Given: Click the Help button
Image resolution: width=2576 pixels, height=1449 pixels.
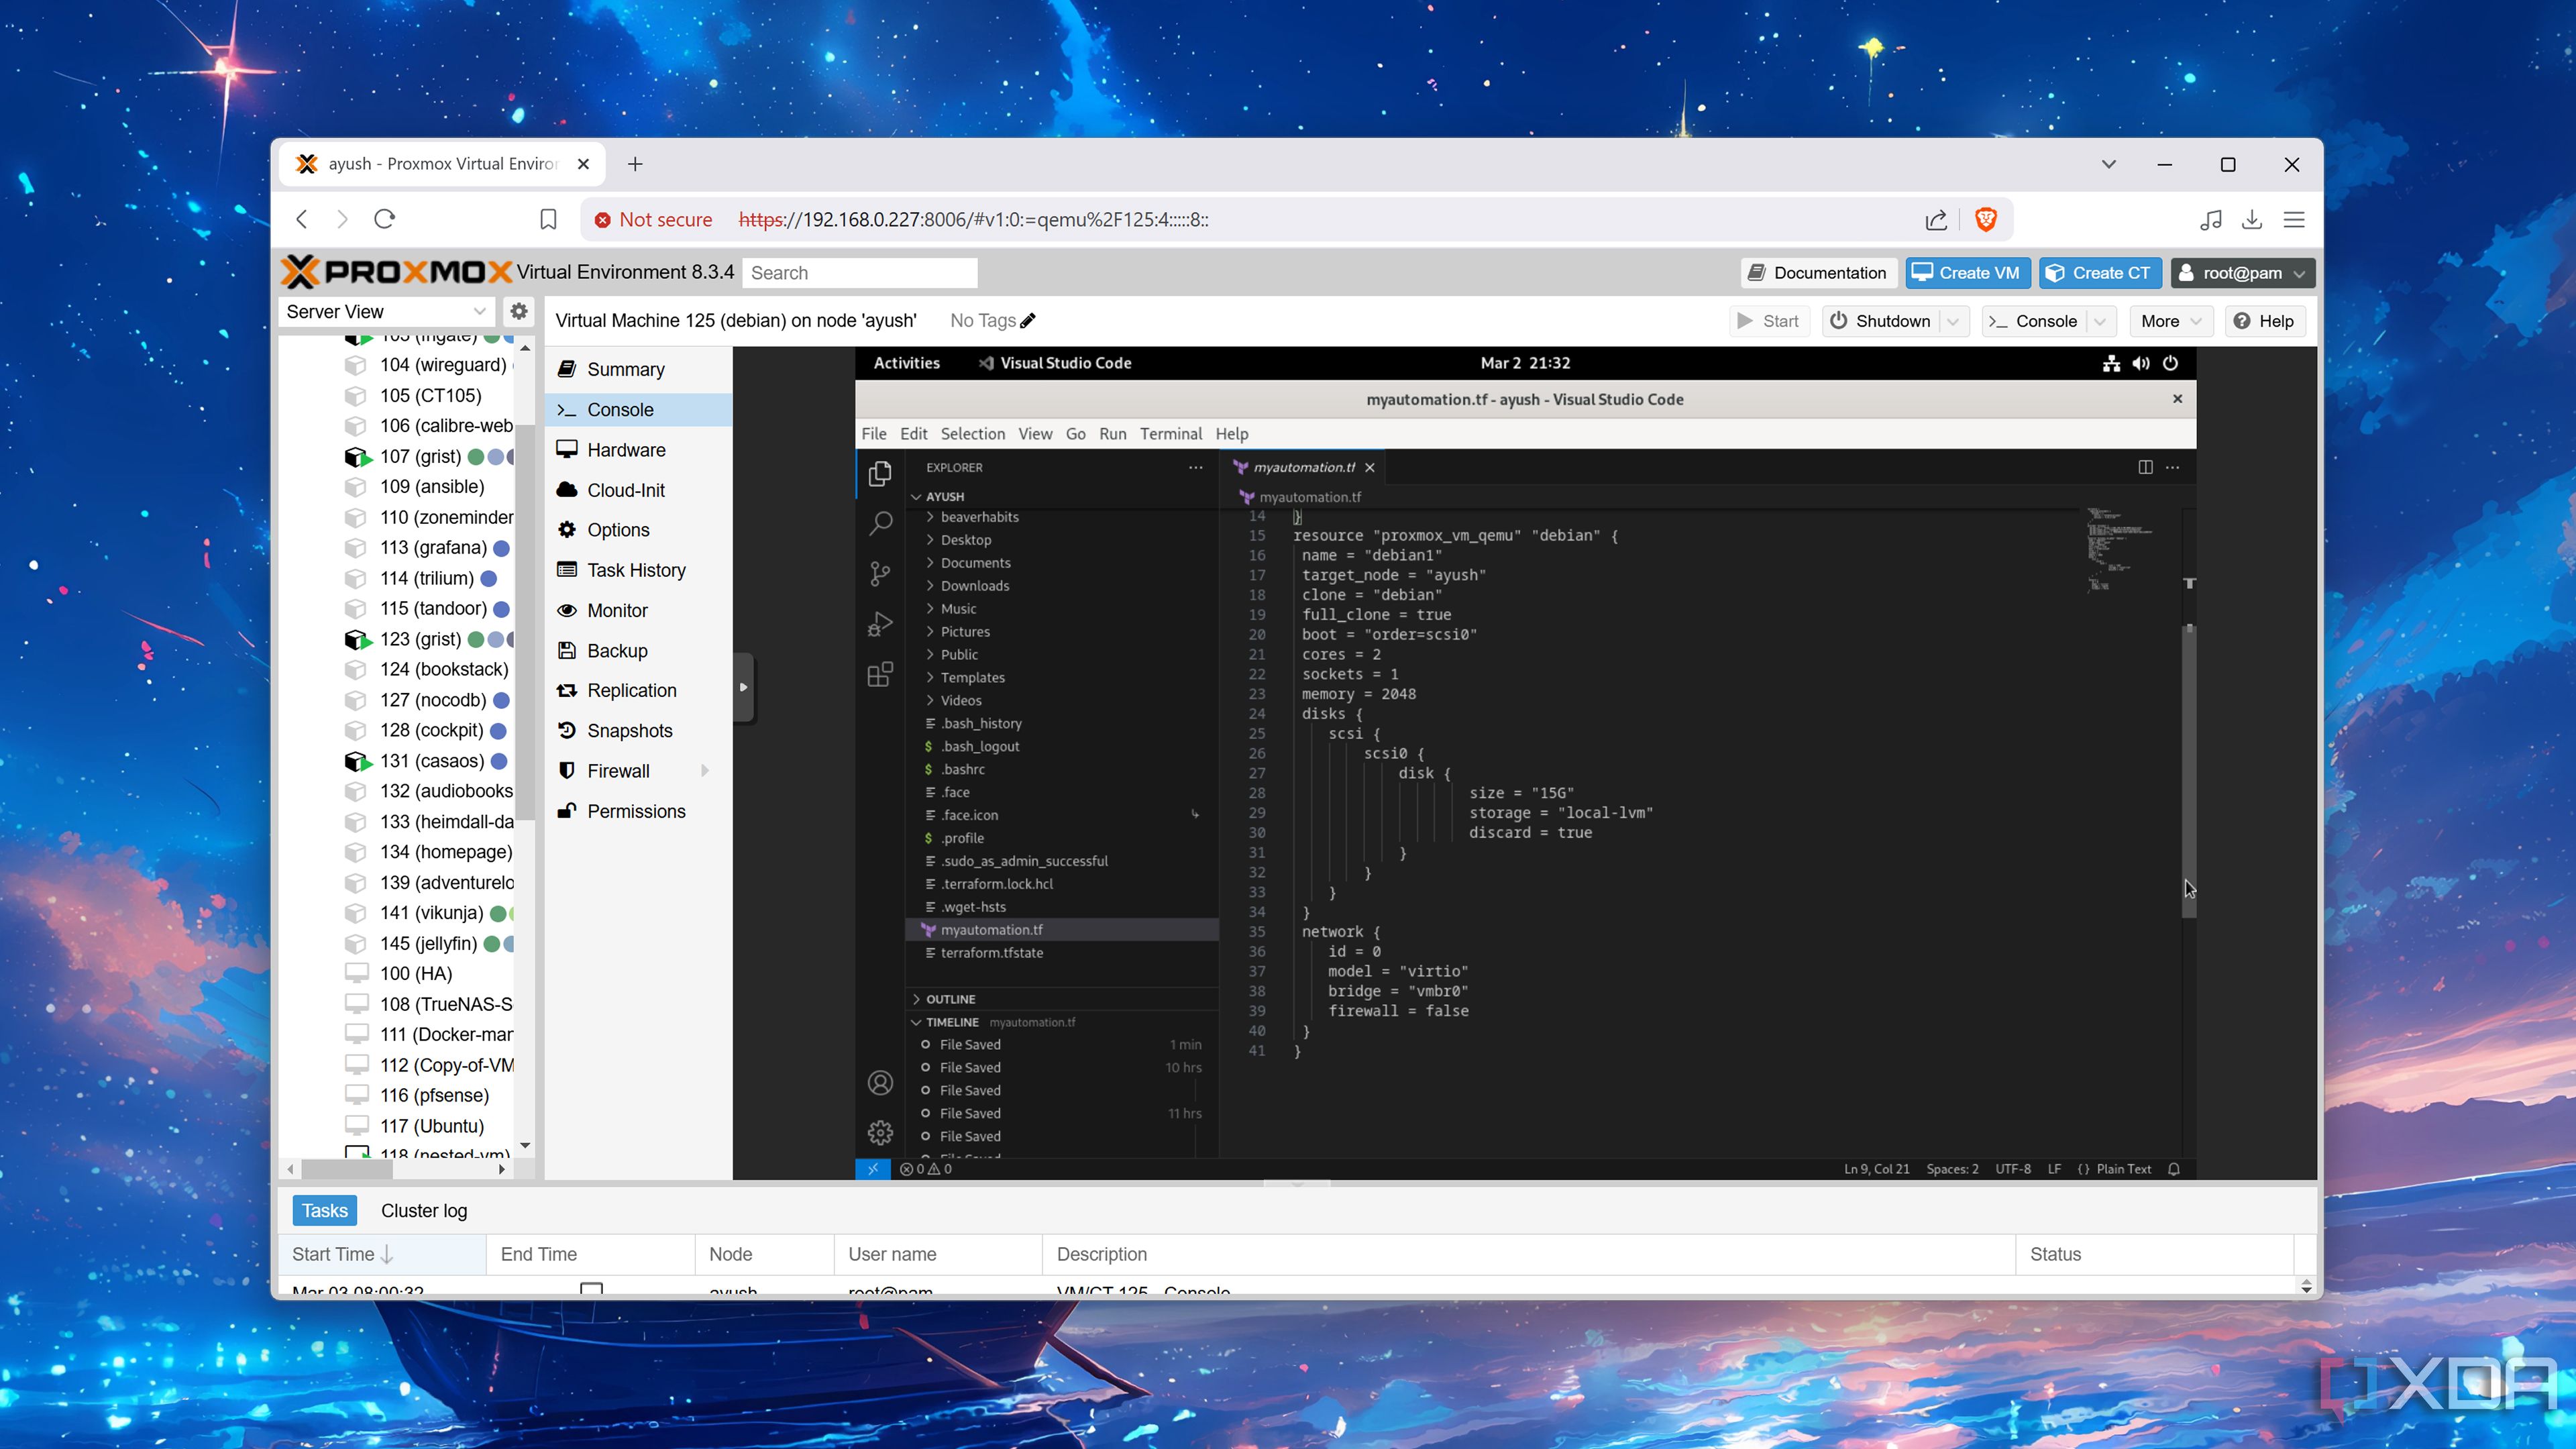Looking at the screenshot, I should point(2265,321).
